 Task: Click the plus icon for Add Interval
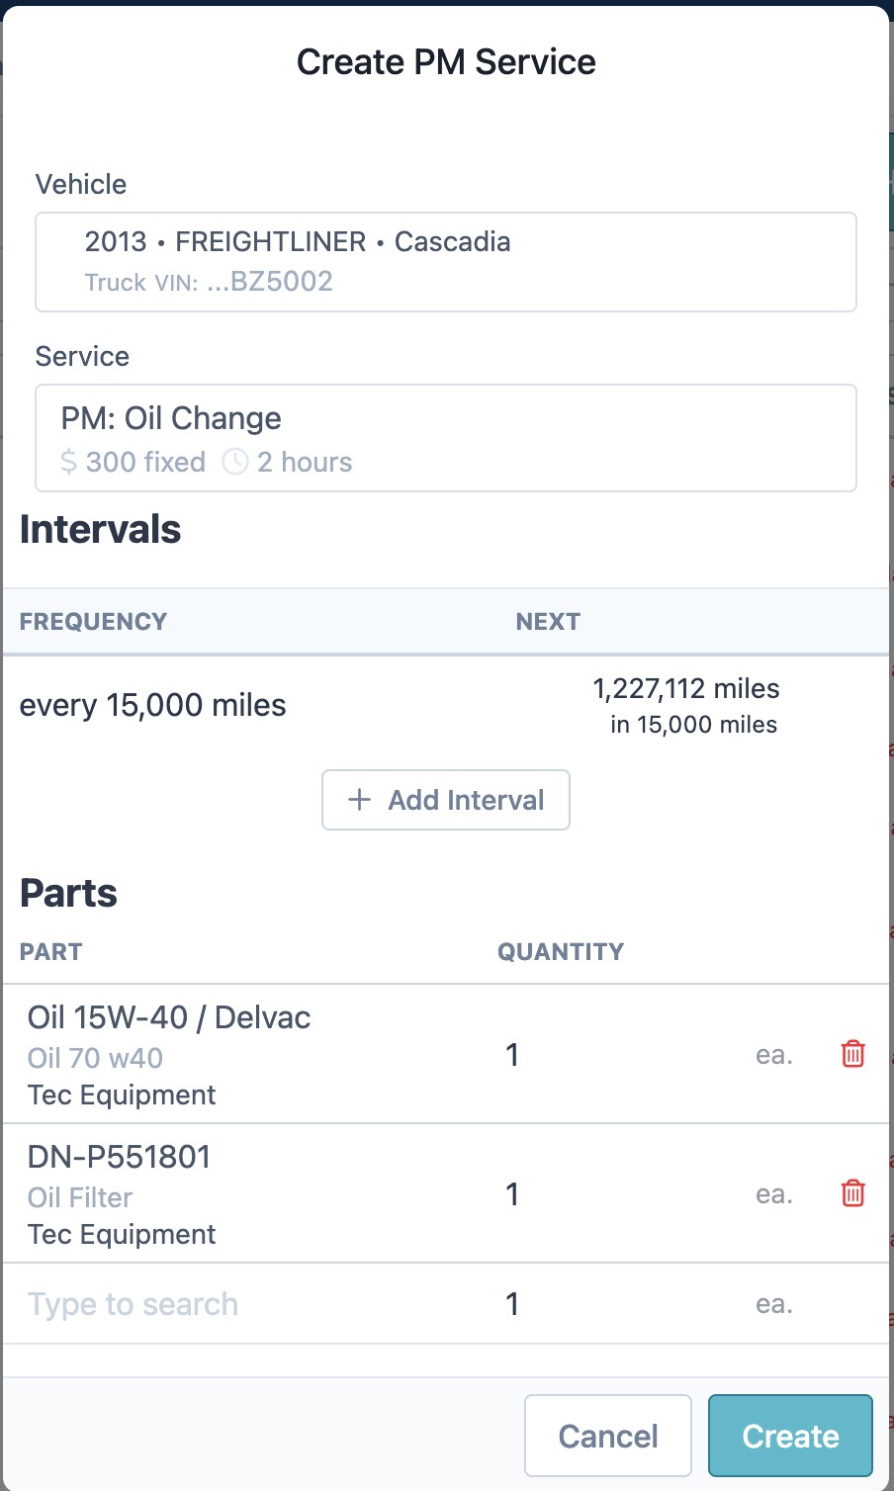360,800
